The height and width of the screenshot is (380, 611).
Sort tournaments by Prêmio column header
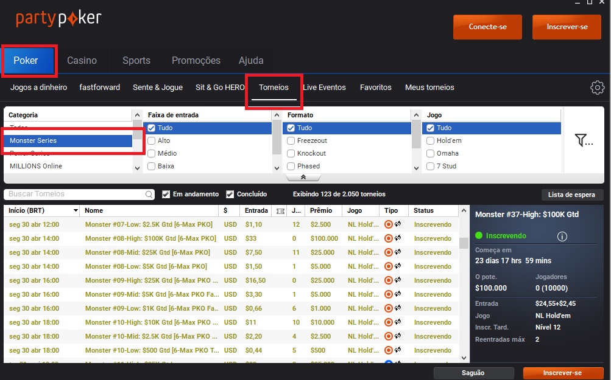click(320, 210)
